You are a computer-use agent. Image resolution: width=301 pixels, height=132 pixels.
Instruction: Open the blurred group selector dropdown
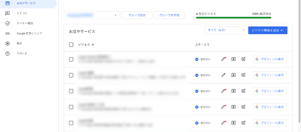92,15
